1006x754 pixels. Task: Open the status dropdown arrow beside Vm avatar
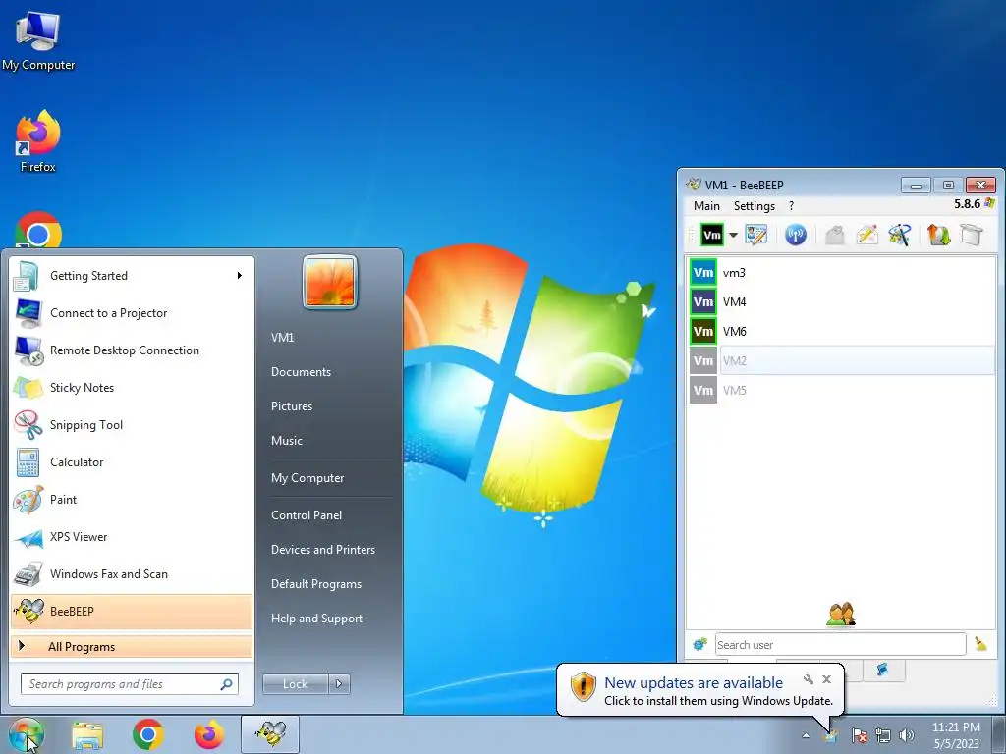(733, 235)
